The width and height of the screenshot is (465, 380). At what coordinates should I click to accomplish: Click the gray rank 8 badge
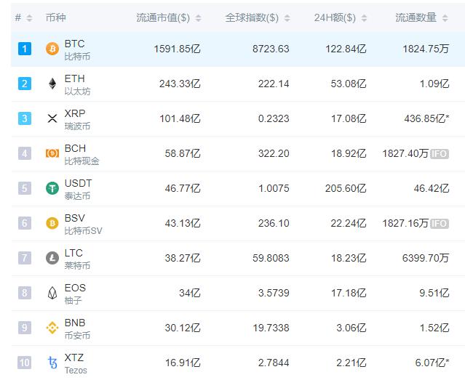pyautogui.click(x=25, y=293)
